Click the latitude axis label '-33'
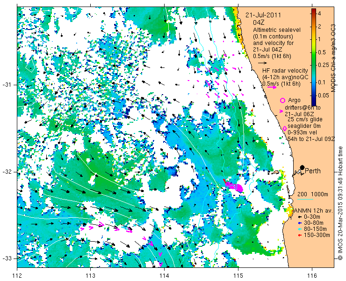 click(7, 258)
